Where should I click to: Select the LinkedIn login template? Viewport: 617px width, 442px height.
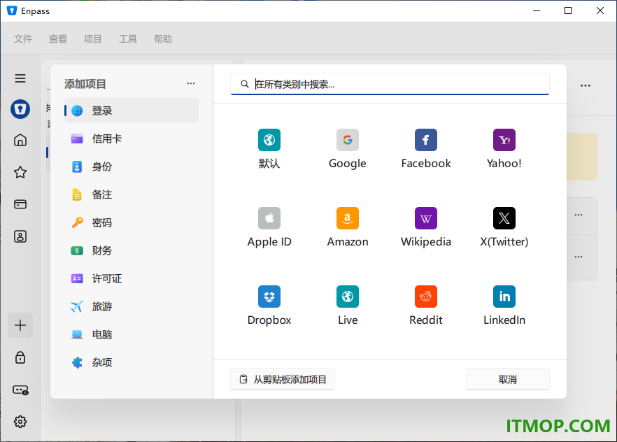click(504, 297)
